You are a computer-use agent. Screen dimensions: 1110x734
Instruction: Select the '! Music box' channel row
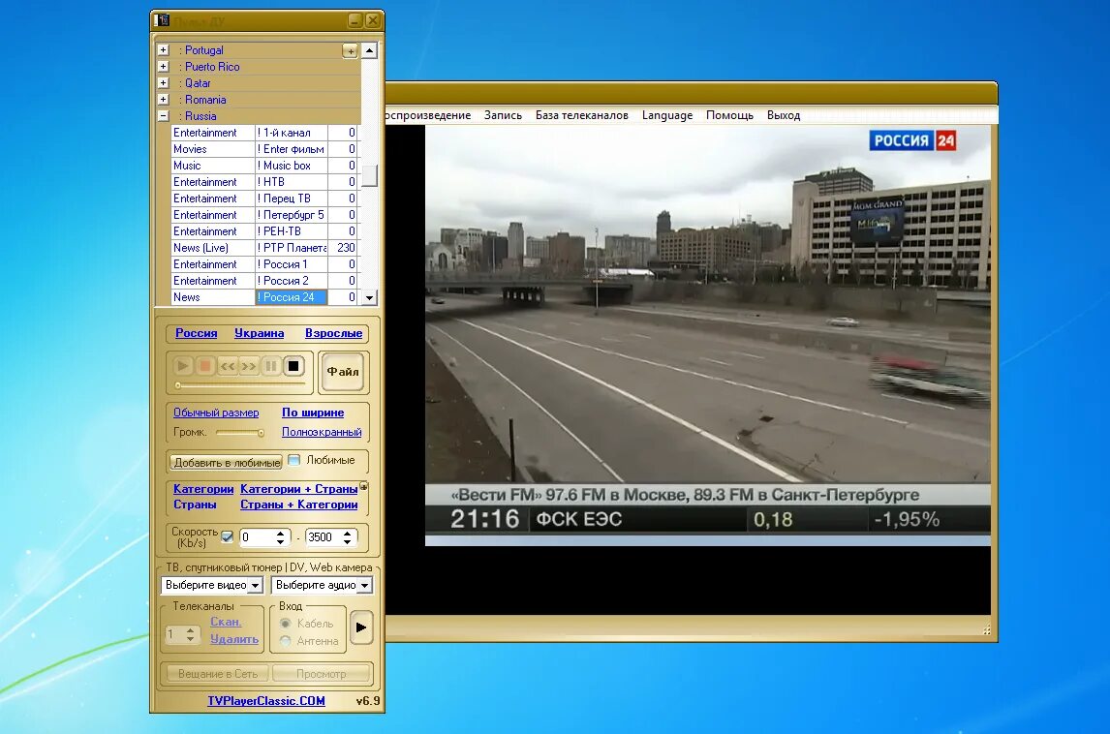(264, 166)
